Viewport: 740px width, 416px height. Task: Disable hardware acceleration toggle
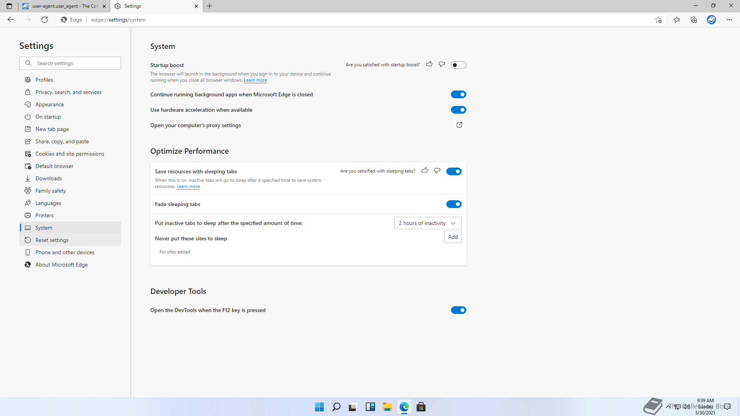458,110
